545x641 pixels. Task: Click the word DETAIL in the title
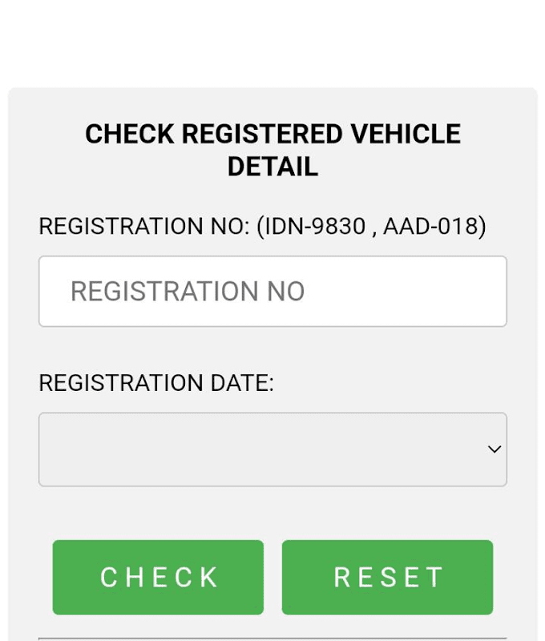[x=272, y=167]
